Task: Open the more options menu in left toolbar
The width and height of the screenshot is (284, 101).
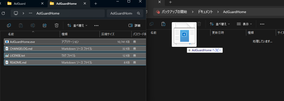Action: tap(96, 25)
